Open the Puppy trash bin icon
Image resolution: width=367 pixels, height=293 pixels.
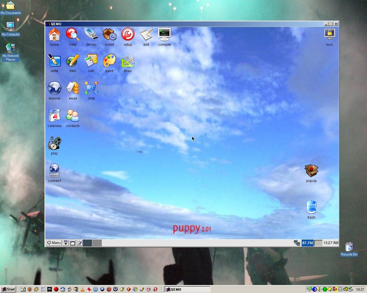(x=311, y=210)
